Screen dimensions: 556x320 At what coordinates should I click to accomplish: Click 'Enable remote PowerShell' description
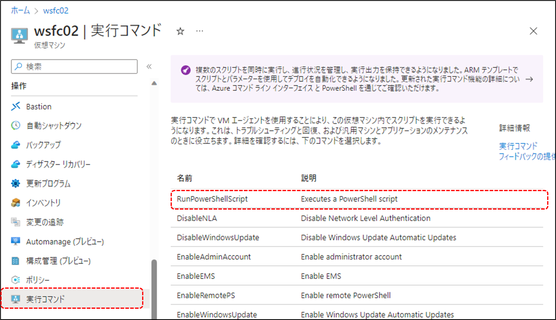point(346,295)
